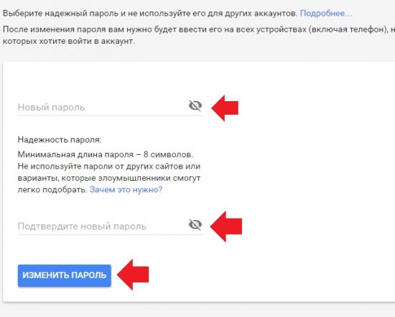Click the line не используйте пароли от других сайтов
Viewport: 395px width, 317px height.
(x=109, y=166)
